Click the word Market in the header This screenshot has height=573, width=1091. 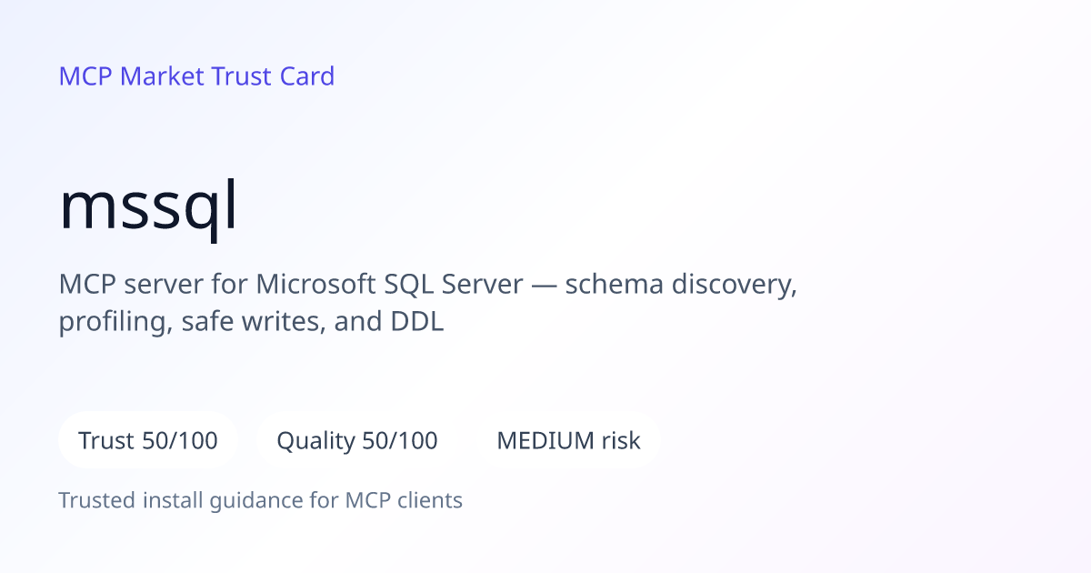(162, 76)
